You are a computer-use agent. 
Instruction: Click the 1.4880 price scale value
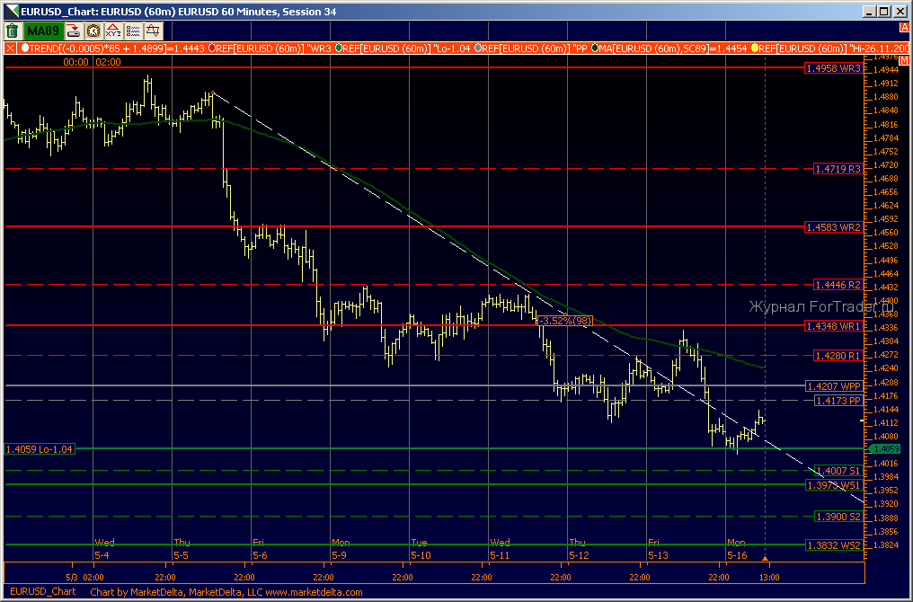click(x=886, y=97)
